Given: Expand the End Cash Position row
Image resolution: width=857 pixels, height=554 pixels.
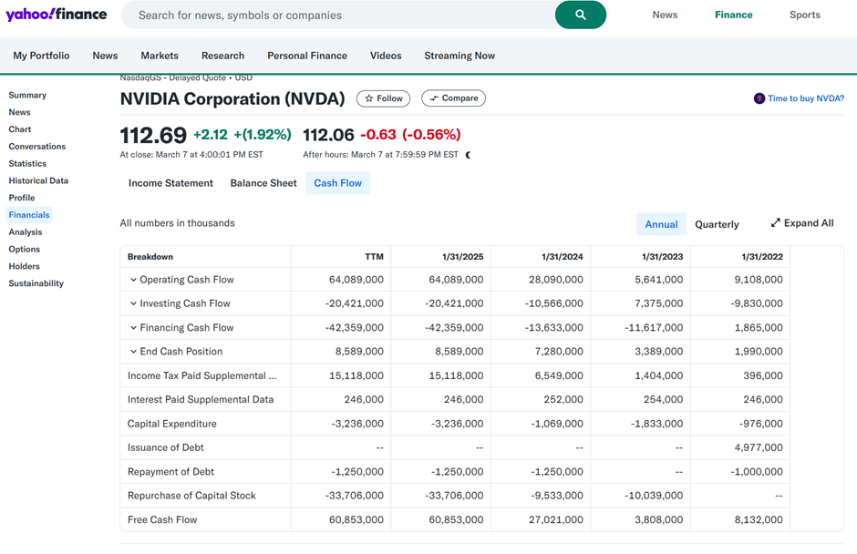Looking at the screenshot, I should coord(133,352).
